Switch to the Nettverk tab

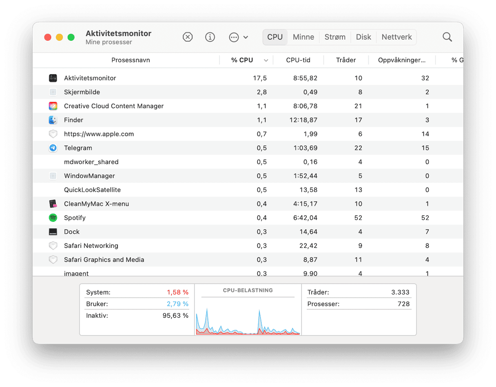(396, 37)
